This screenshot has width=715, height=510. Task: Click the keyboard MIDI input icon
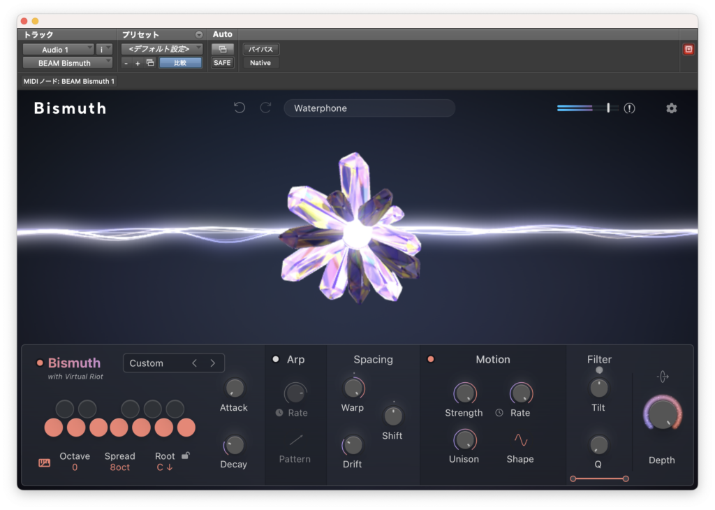(x=44, y=463)
